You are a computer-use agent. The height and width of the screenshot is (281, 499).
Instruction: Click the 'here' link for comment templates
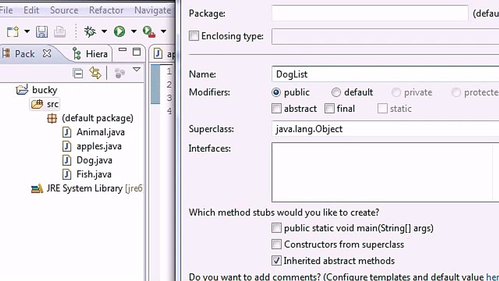[492, 277]
